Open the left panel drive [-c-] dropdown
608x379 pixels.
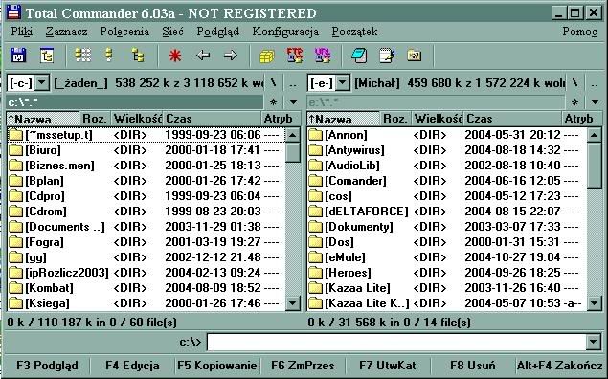42,82
